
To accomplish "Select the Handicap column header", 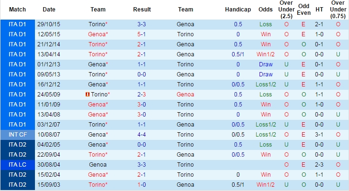I will click(x=238, y=10).
